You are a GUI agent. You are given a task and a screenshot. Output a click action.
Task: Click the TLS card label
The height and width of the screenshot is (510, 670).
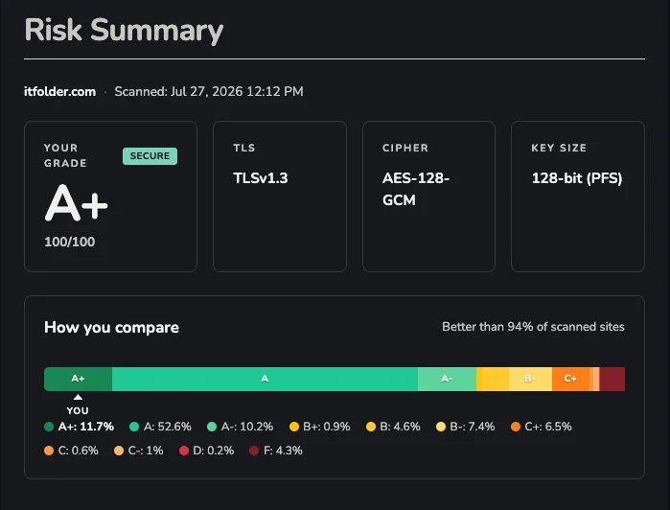pyautogui.click(x=244, y=148)
